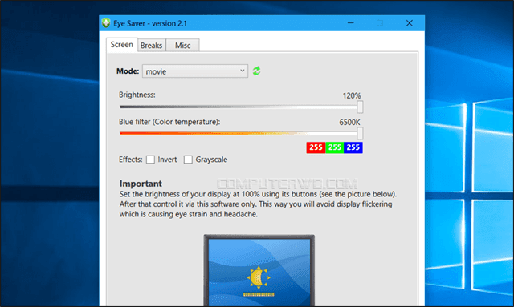
Task: Switch to the Breaks tab
Action: [152, 45]
